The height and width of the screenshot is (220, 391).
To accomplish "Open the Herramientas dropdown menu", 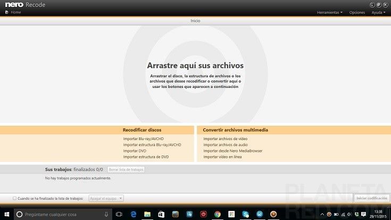I will click(x=329, y=12).
